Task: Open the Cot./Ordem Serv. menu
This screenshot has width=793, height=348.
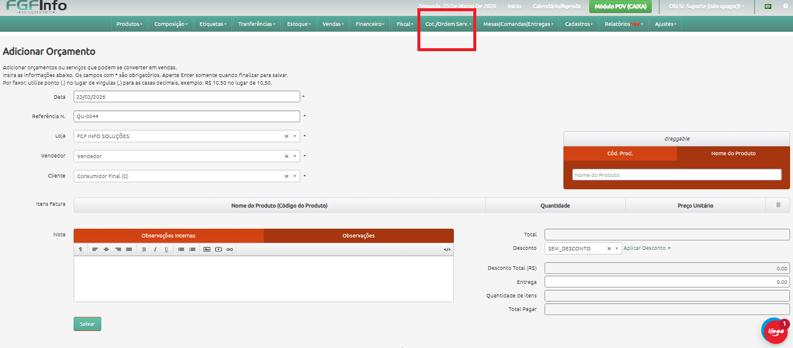Action: (x=447, y=24)
